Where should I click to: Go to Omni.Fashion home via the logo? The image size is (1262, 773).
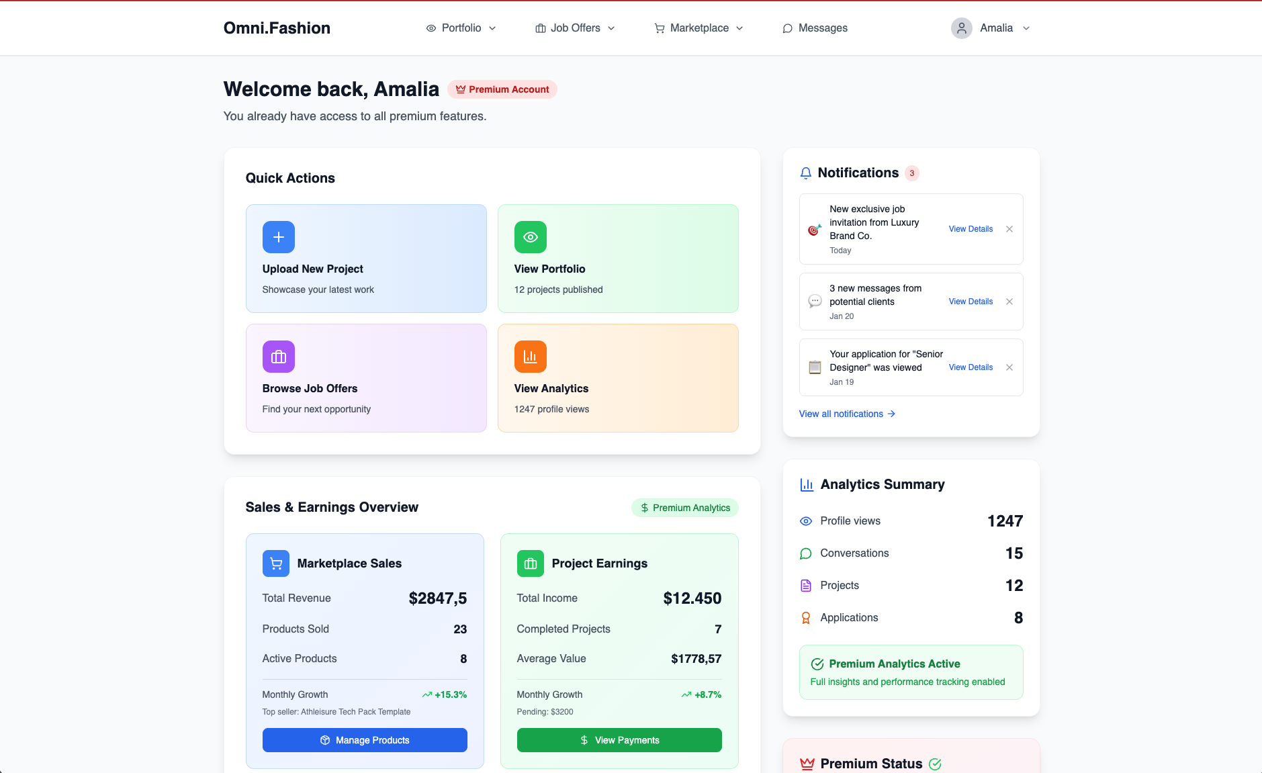[x=277, y=28]
